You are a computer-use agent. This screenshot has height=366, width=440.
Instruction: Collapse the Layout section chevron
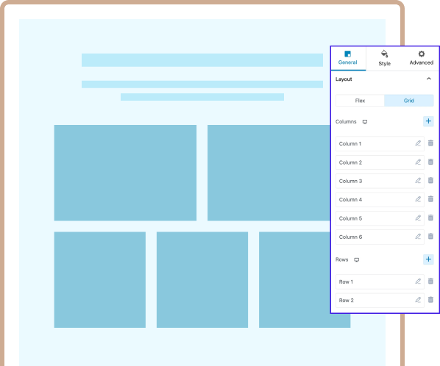coord(429,79)
